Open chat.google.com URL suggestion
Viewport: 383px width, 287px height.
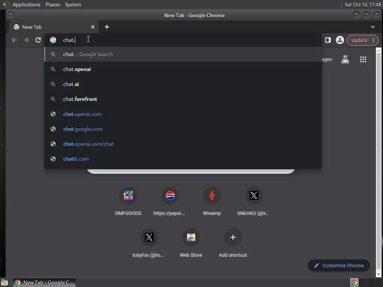183,129
